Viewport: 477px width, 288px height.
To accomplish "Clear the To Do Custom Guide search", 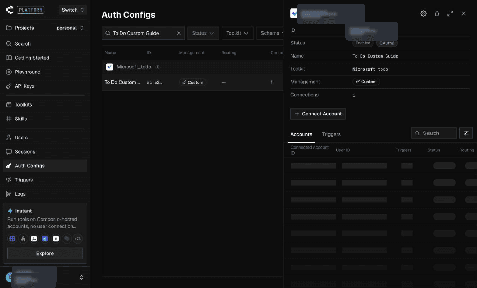I will click(179, 33).
